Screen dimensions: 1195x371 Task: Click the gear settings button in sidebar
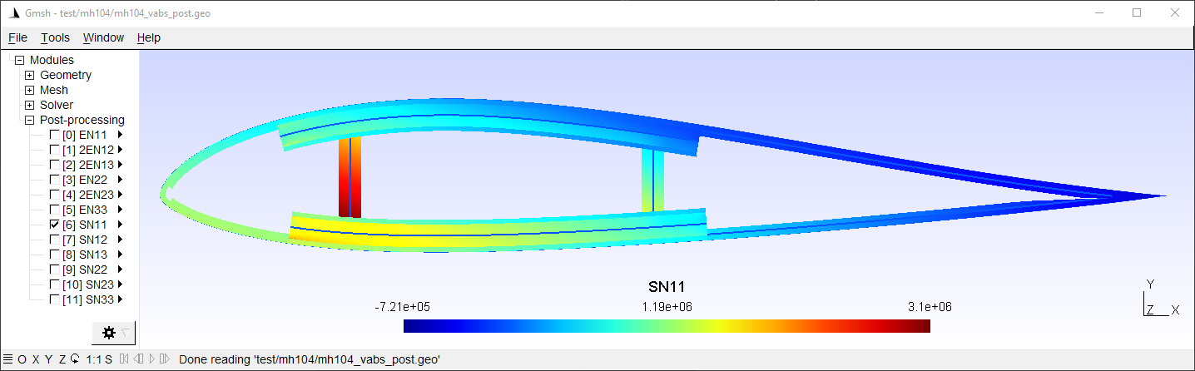(108, 333)
